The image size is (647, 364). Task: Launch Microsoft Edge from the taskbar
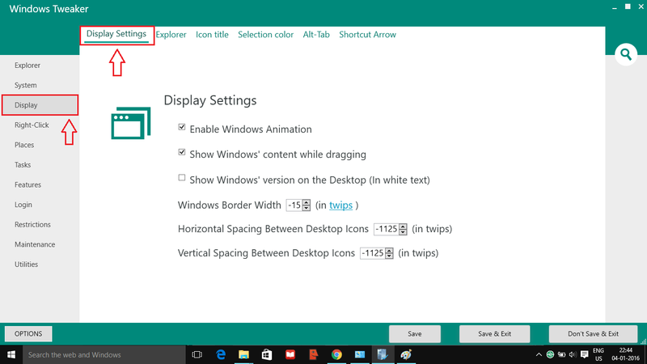(x=221, y=354)
